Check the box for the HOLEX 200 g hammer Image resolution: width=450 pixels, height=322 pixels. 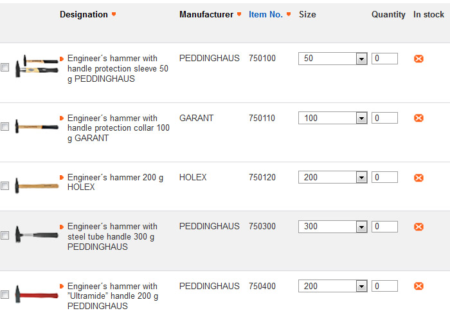5,186
